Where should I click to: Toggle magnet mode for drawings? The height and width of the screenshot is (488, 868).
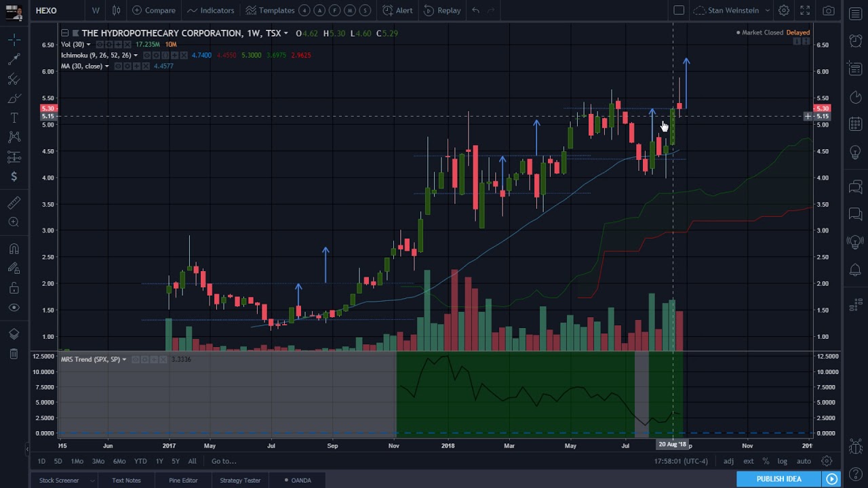coord(14,249)
